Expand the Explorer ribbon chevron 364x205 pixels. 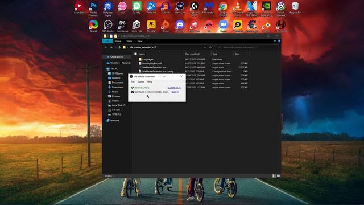tap(275, 41)
